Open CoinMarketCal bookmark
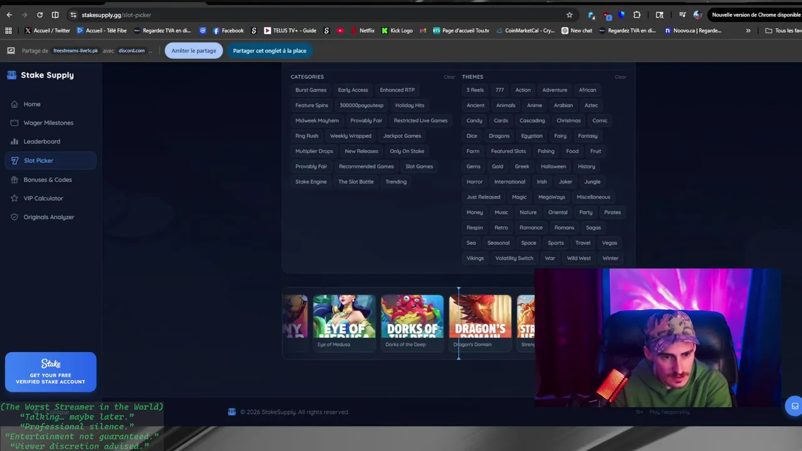The image size is (802, 451). 524,30
